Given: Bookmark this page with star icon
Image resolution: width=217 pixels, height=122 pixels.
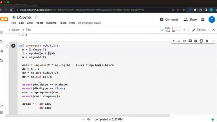Looking at the screenshot, I should (183, 10).
